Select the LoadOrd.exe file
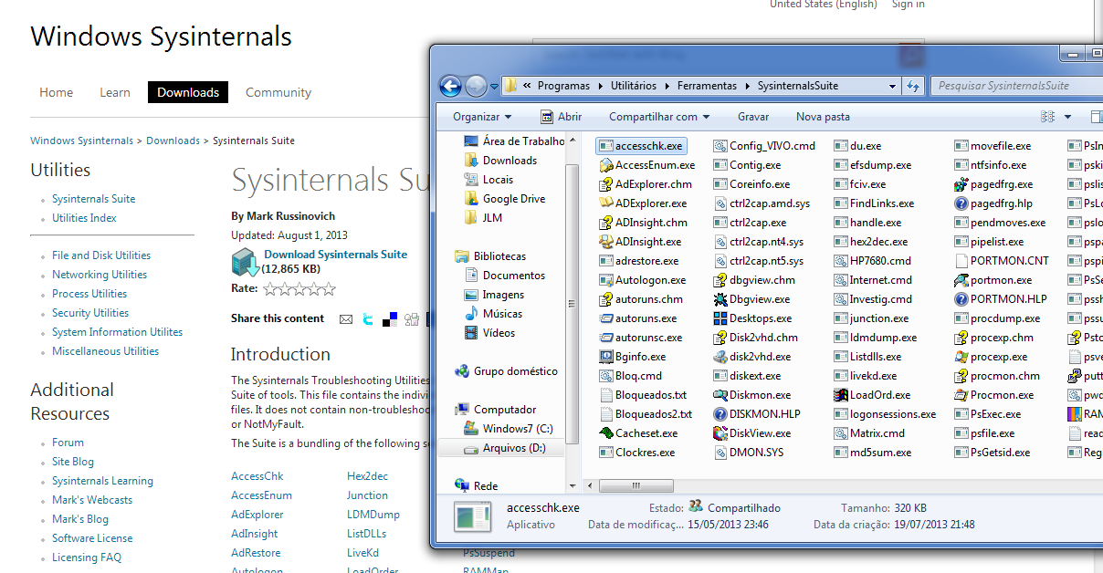 (x=873, y=395)
